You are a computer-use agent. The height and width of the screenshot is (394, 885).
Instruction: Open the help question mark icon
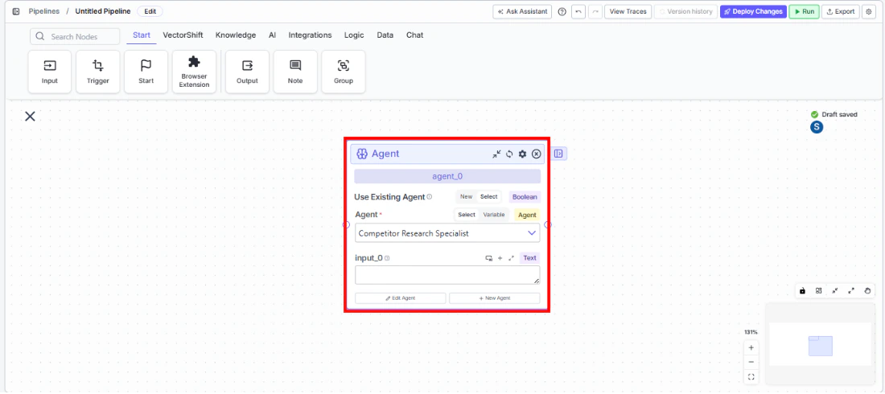tap(562, 11)
